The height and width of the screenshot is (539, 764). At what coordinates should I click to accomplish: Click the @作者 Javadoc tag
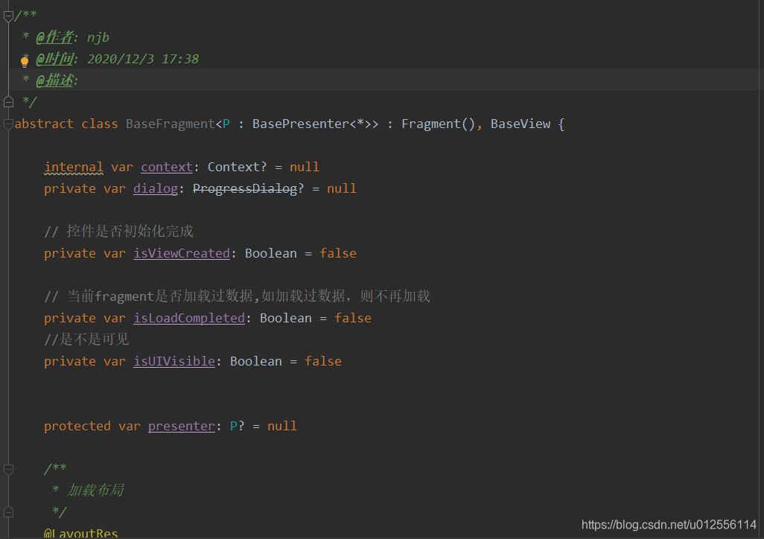click(x=54, y=36)
